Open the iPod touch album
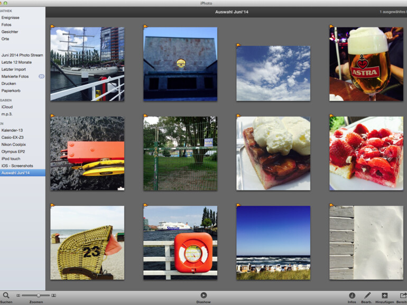This screenshot has height=305, width=407. click(x=11, y=159)
